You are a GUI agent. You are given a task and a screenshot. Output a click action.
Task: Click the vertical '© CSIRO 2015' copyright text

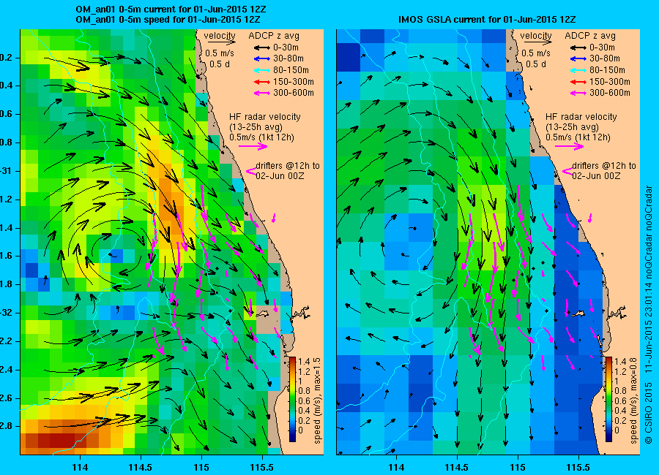[x=649, y=414]
